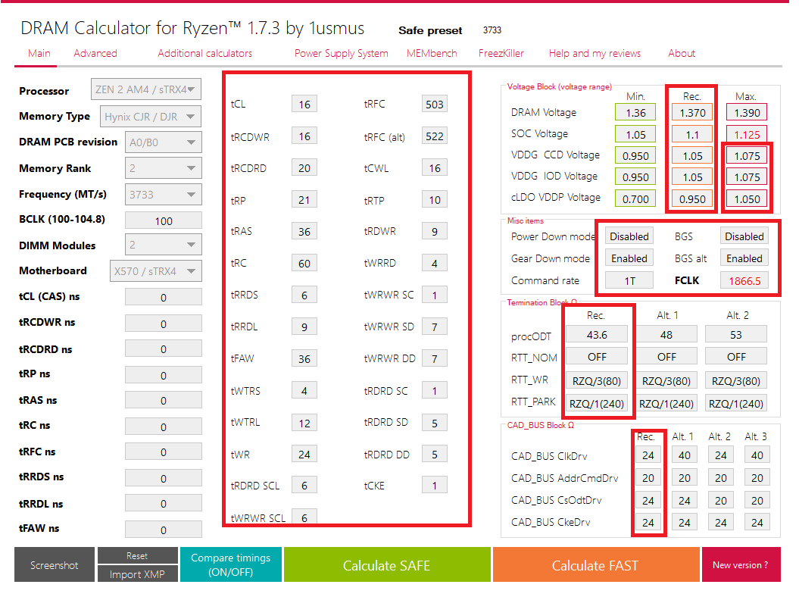799x597 pixels.
Task: Select the tRTP value 10
Action: click(435, 200)
